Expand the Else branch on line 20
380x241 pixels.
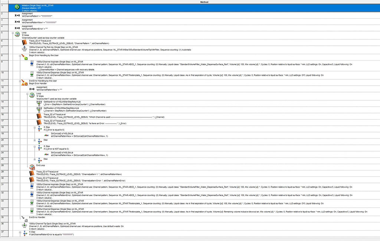pyautogui.click(x=35, y=140)
